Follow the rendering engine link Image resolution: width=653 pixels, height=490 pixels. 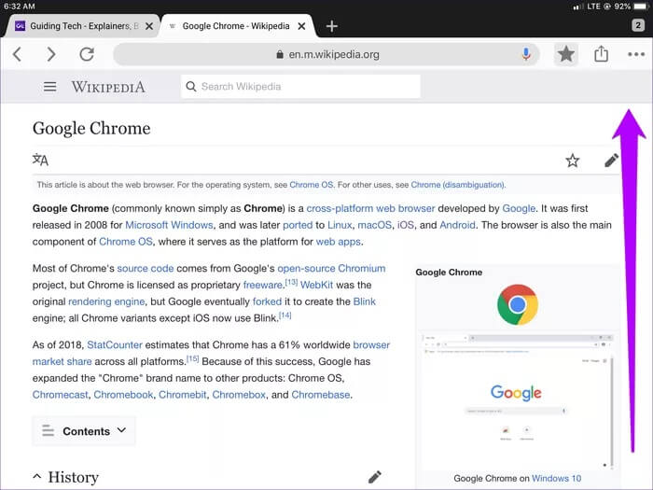click(106, 301)
